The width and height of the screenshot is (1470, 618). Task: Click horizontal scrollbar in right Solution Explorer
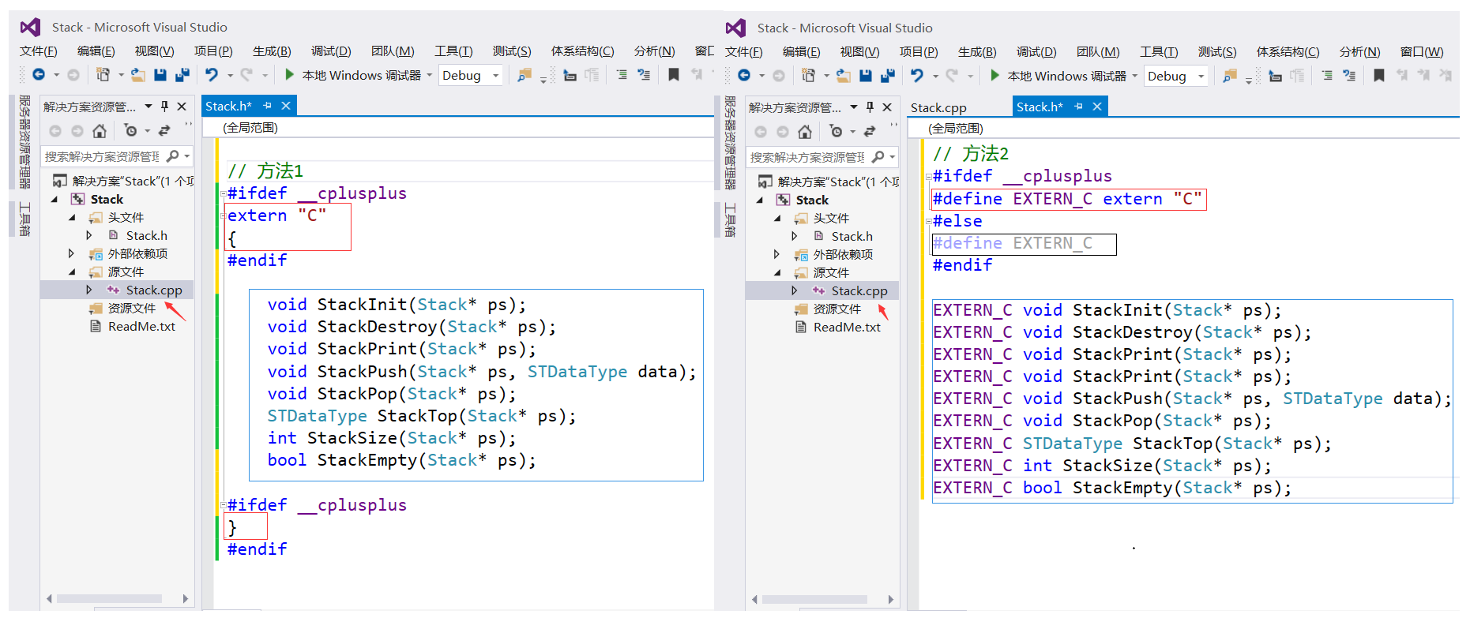(x=814, y=600)
